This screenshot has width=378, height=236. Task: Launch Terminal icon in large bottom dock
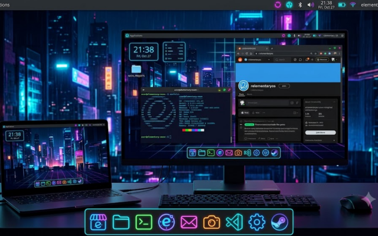coord(144,222)
